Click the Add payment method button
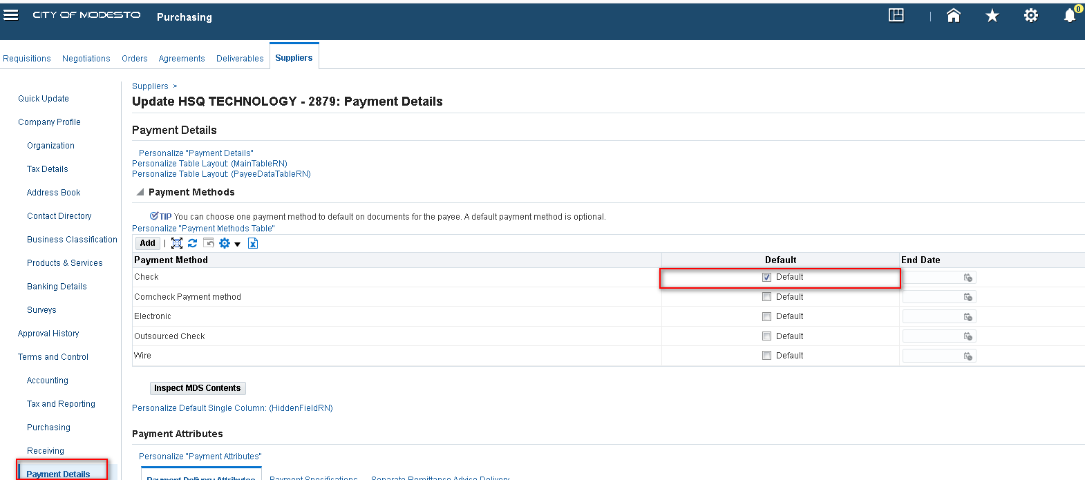Viewport: 1085px width, 480px height. tap(147, 243)
